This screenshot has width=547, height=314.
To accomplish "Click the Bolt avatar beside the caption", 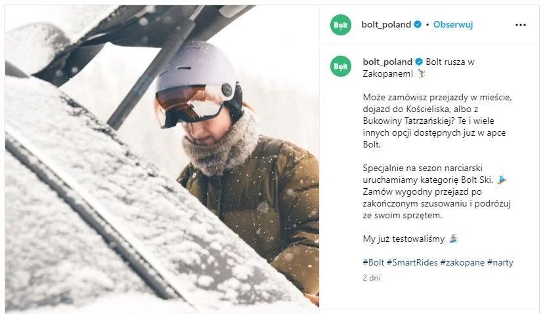I will coord(341,66).
